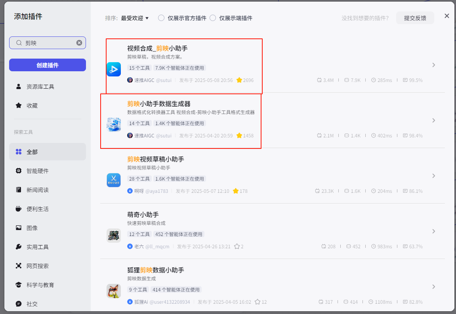456x314 pixels.
Task: Click star rating 1458 on 剪映小助手数据生成器
Action: tap(245, 135)
